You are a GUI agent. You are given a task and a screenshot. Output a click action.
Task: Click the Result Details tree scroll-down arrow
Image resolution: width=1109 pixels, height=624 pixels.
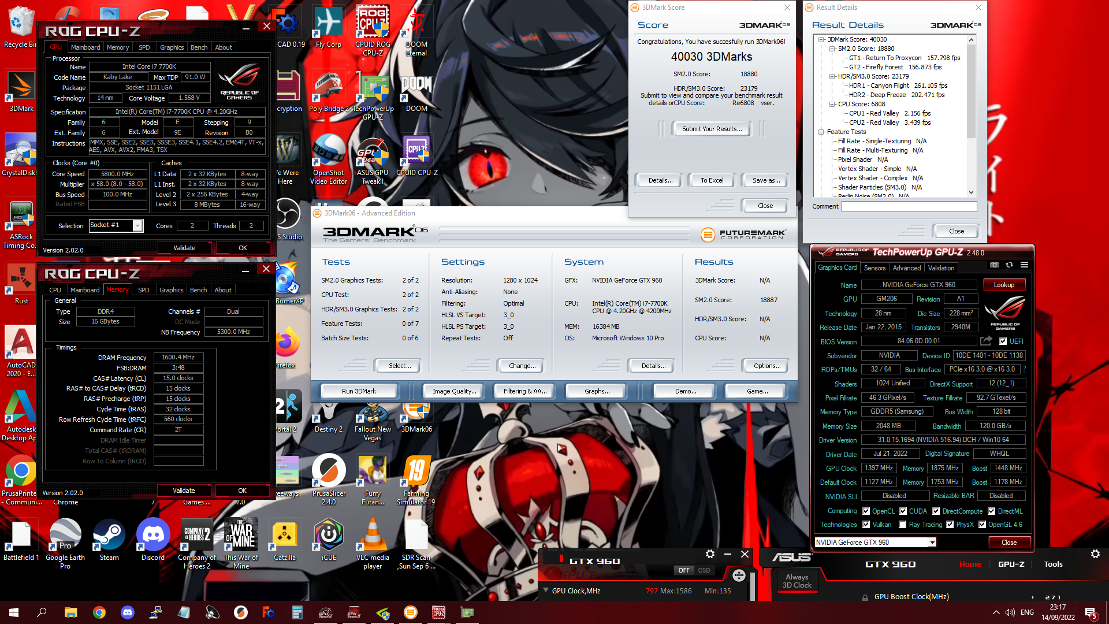[971, 192]
